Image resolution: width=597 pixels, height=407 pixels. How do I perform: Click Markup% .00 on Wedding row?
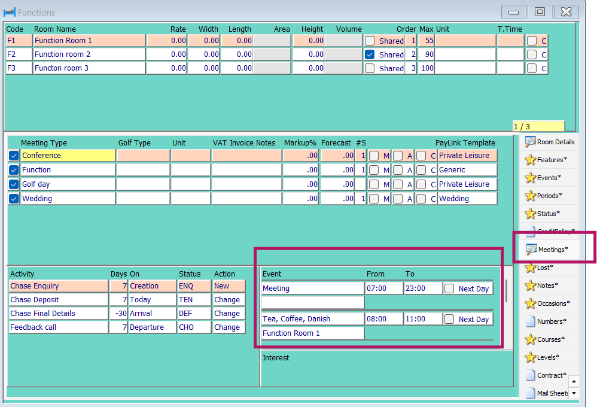click(x=301, y=199)
